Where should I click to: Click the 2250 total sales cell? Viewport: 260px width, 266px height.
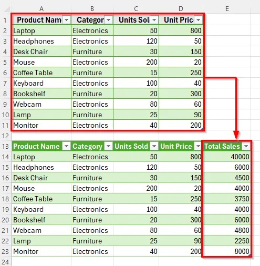click(x=227, y=241)
